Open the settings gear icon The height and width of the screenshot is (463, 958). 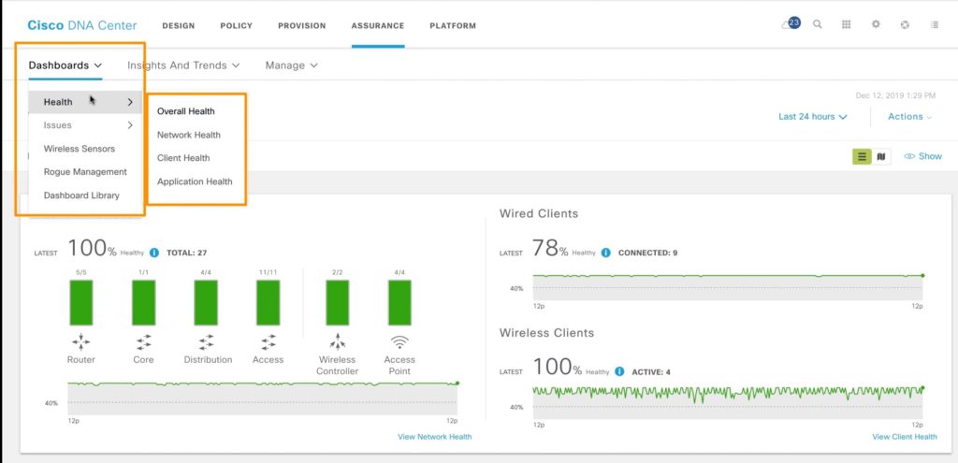coord(876,25)
